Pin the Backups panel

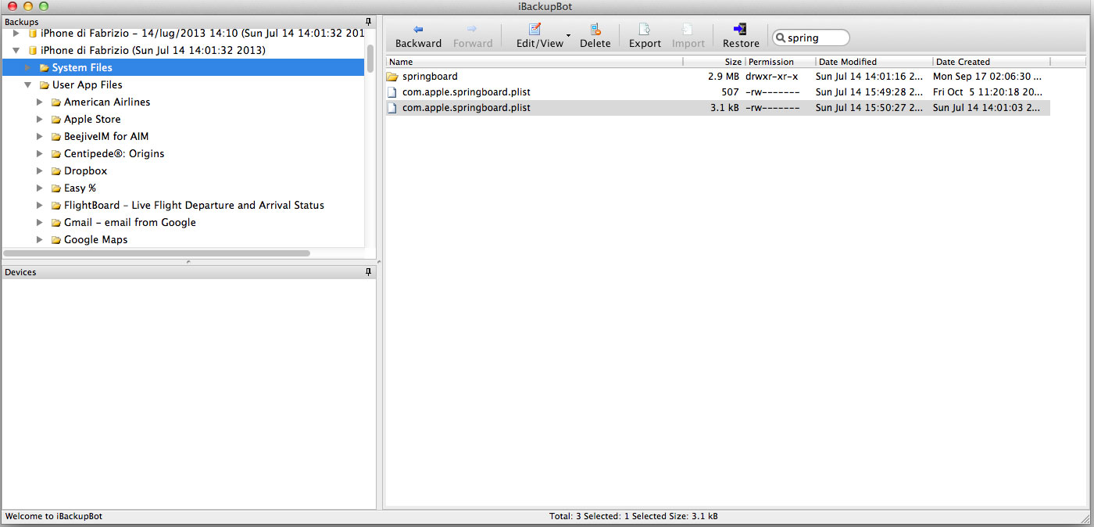368,21
